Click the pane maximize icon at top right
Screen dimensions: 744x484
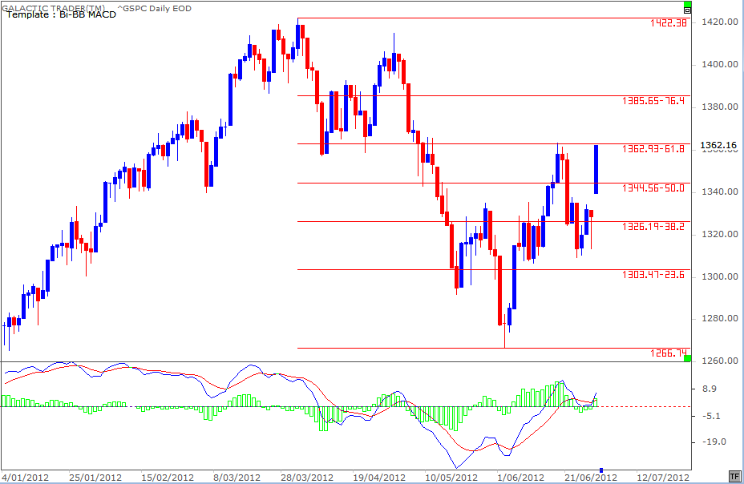point(687,10)
